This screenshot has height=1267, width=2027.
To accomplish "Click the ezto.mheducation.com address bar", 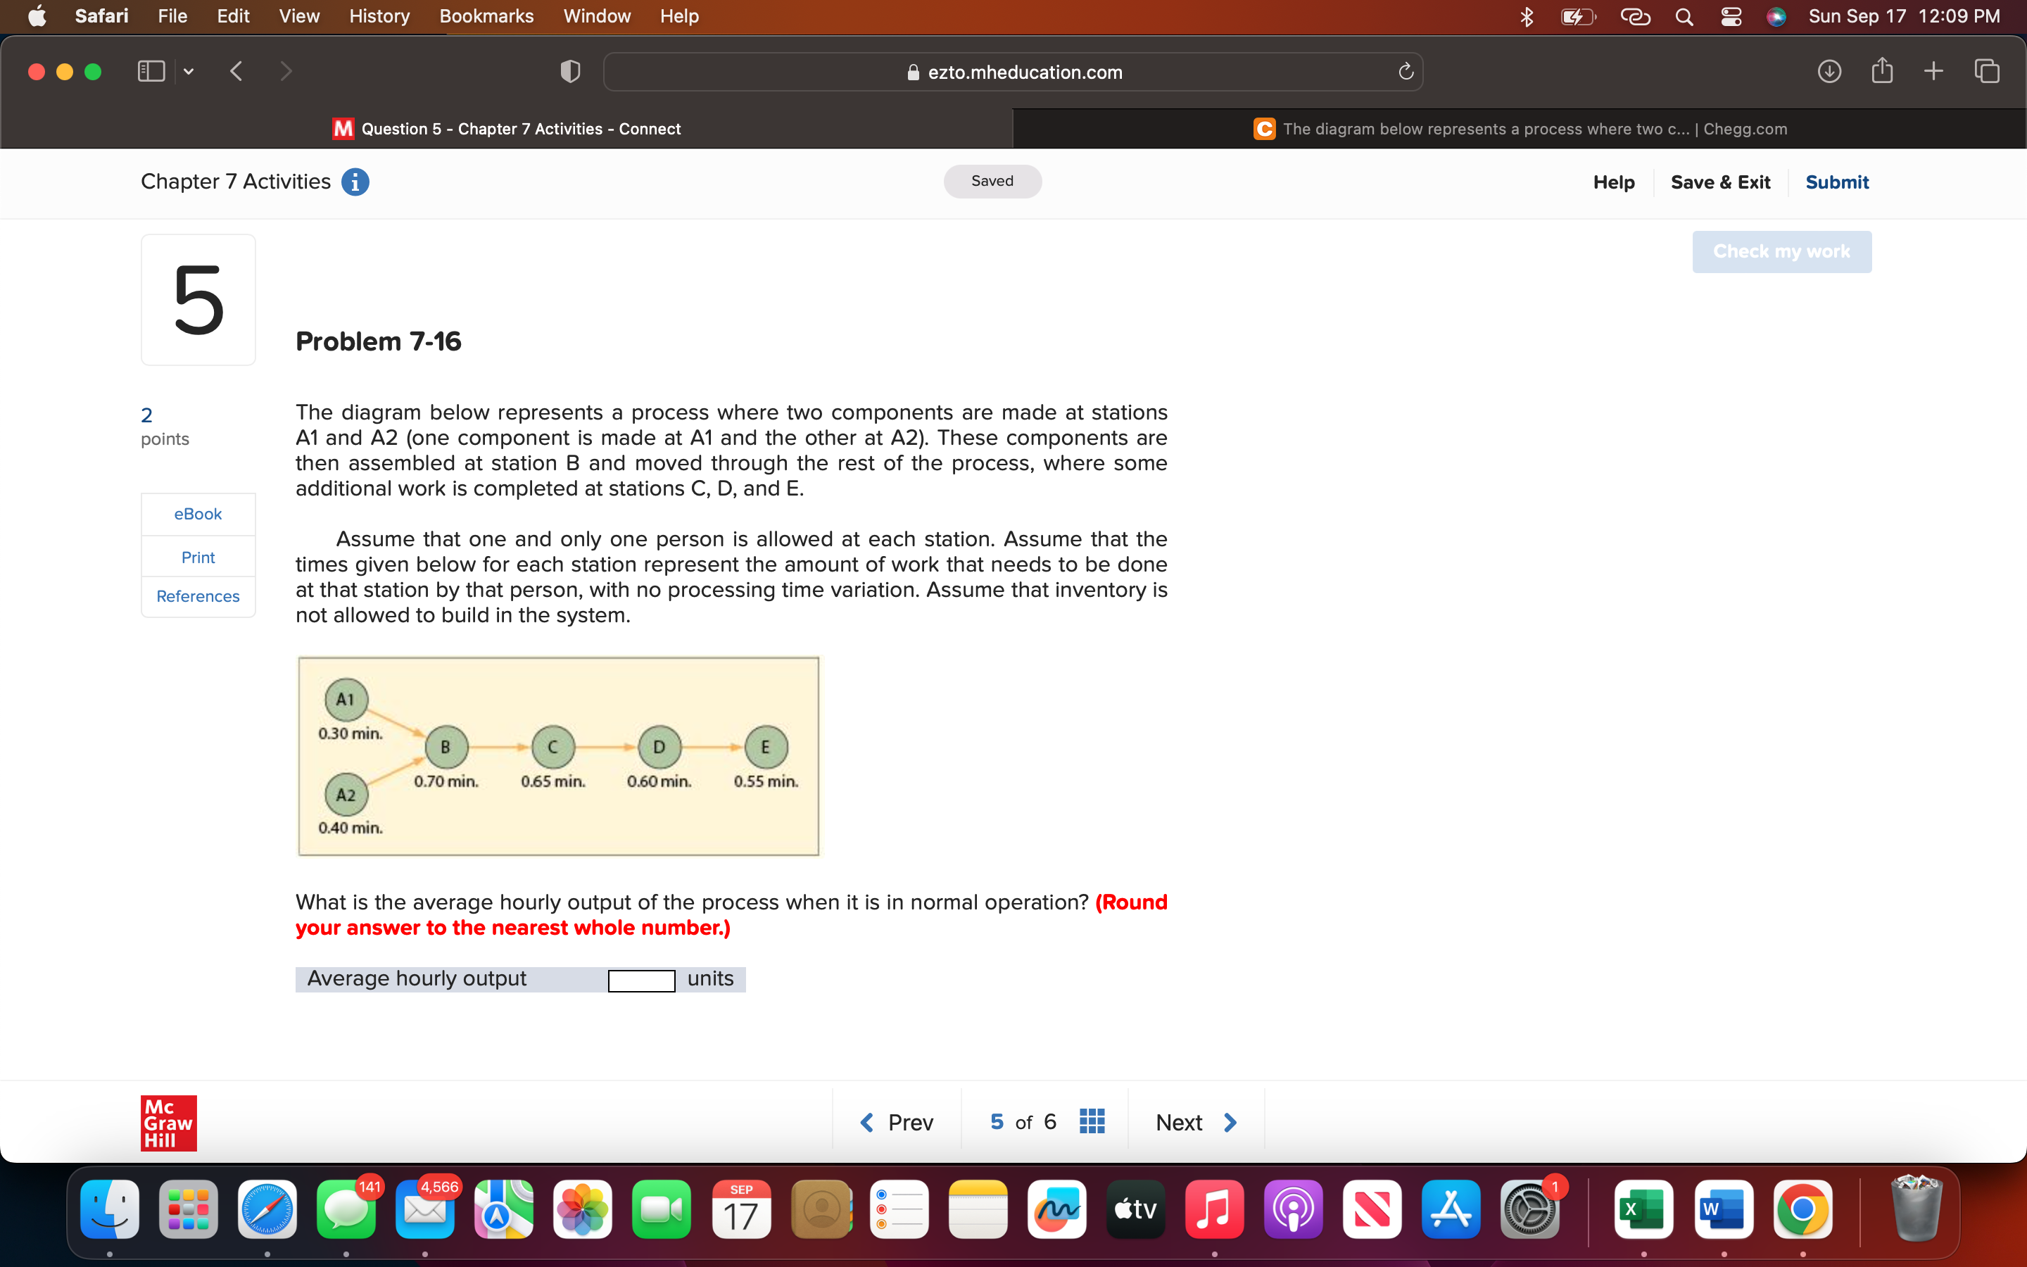I will pos(1013,72).
